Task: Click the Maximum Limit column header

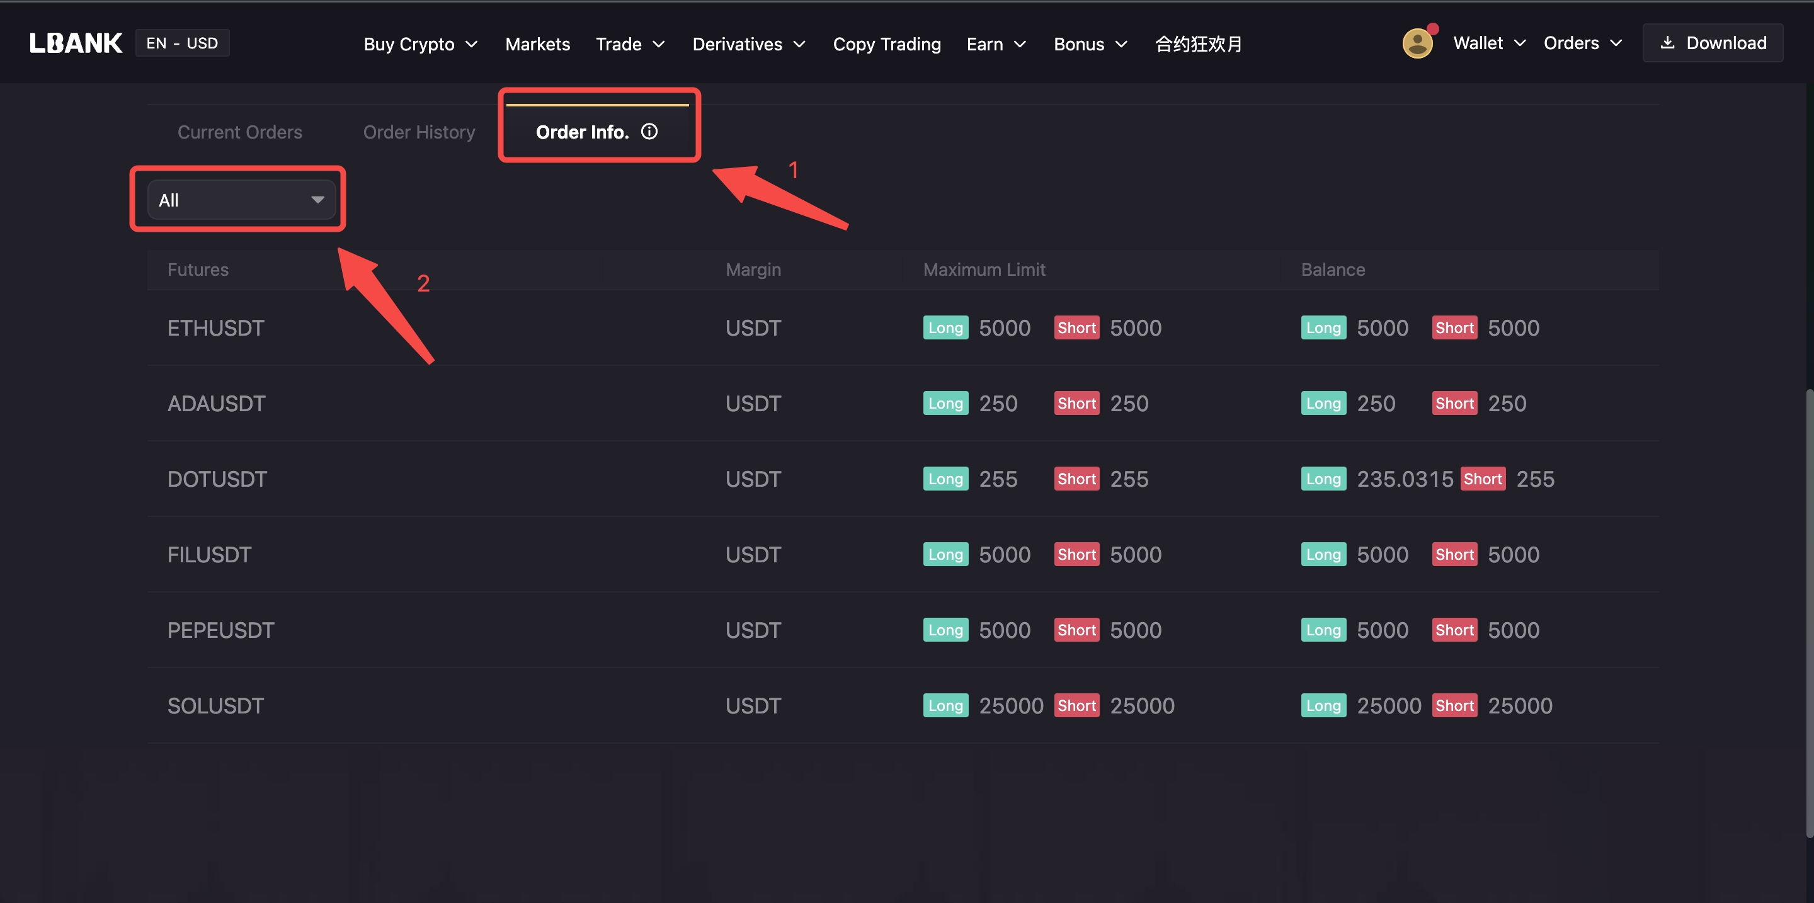Action: point(984,270)
